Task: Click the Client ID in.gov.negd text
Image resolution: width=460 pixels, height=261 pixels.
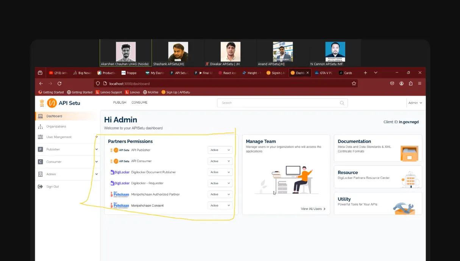Action: pyautogui.click(x=401, y=122)
